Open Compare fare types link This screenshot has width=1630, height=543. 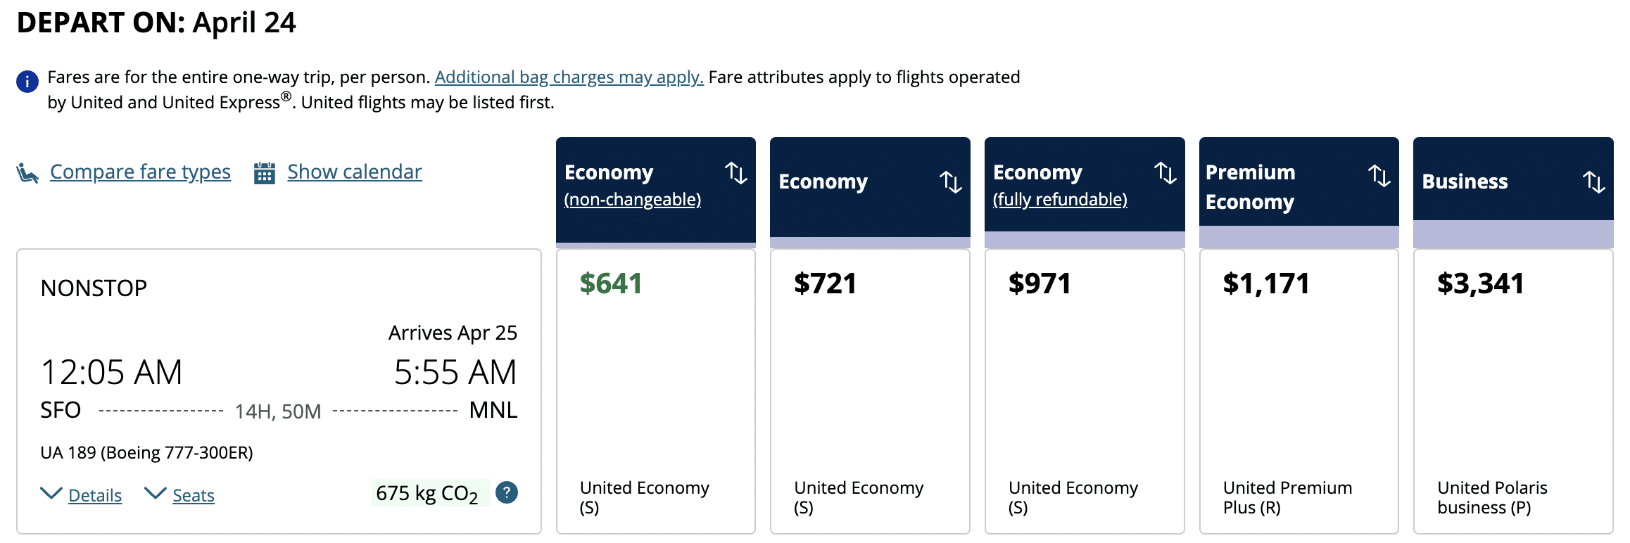coord(140,172)
